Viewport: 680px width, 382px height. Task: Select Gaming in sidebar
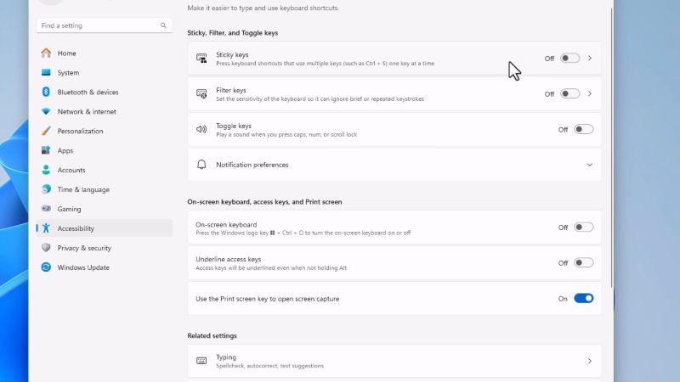104,209
